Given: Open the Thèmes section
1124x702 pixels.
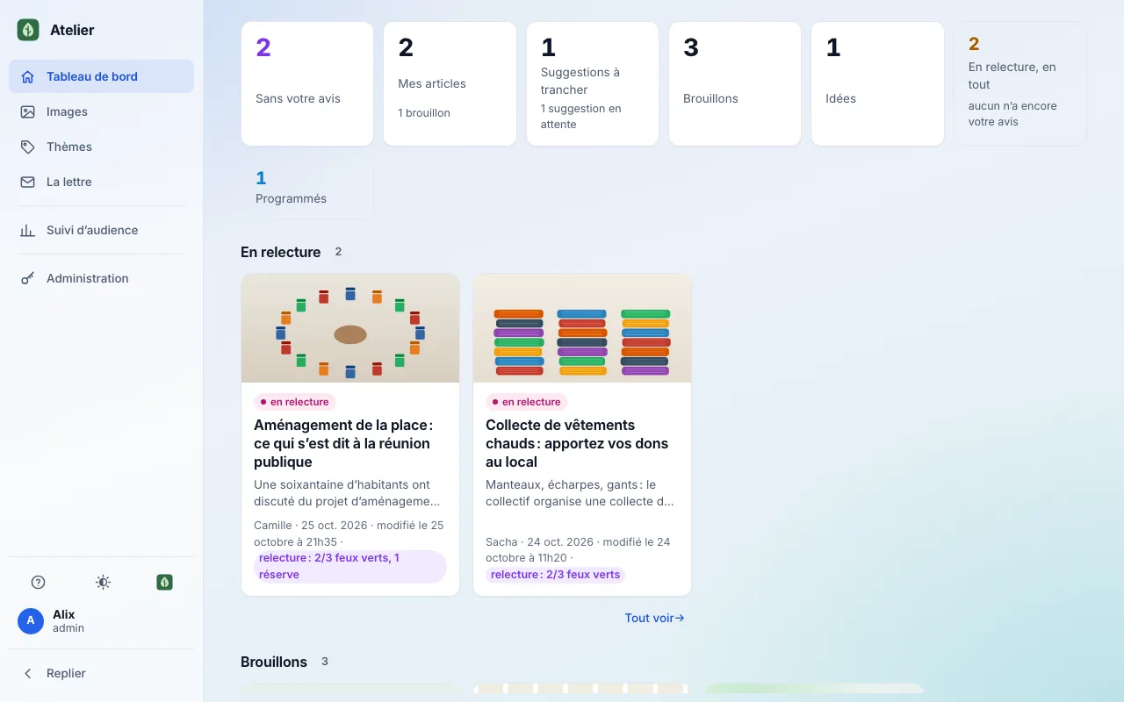Looking at the screenshot, I should click(x=101, y=147).
